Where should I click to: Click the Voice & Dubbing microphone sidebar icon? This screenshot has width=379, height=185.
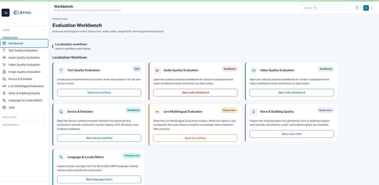(4, 93)
